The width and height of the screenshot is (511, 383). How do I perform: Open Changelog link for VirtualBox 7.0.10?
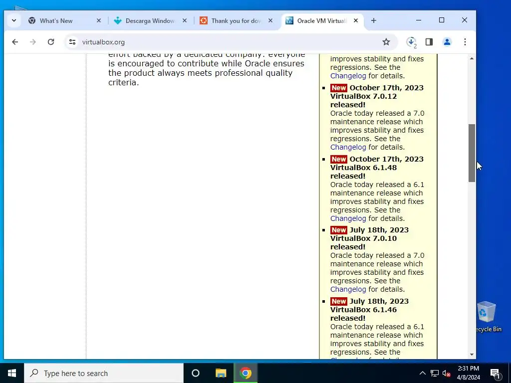coord(348,289)
